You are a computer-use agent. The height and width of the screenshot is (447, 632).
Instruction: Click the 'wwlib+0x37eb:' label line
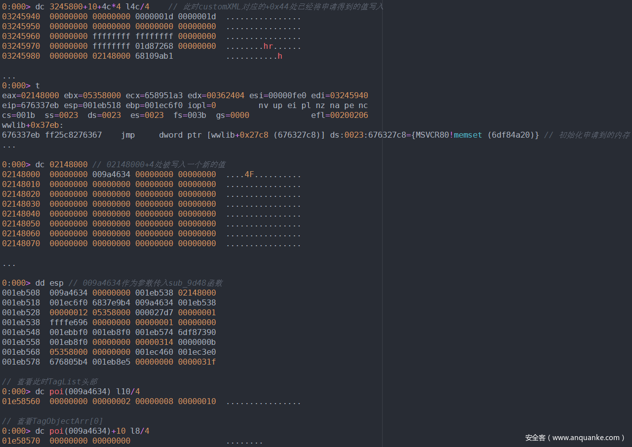point(33,125)
